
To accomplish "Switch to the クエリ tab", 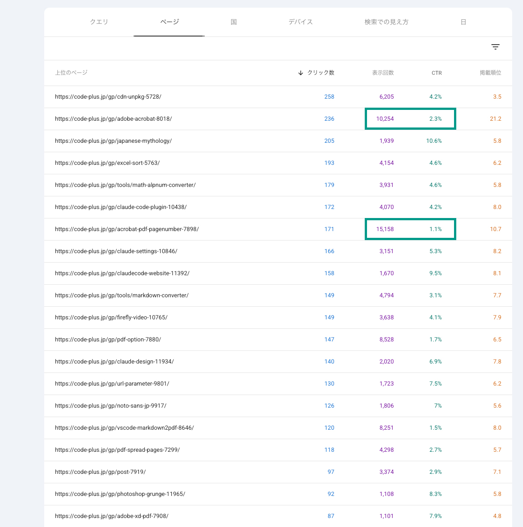I will pos(99,22).
